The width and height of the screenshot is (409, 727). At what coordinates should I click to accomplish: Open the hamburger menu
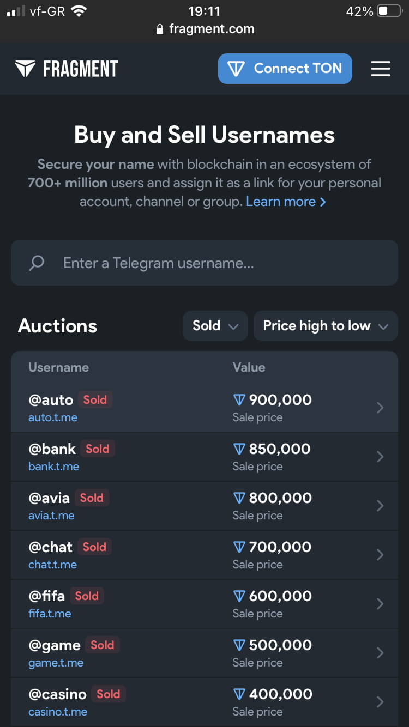click(x=380, y=69)
